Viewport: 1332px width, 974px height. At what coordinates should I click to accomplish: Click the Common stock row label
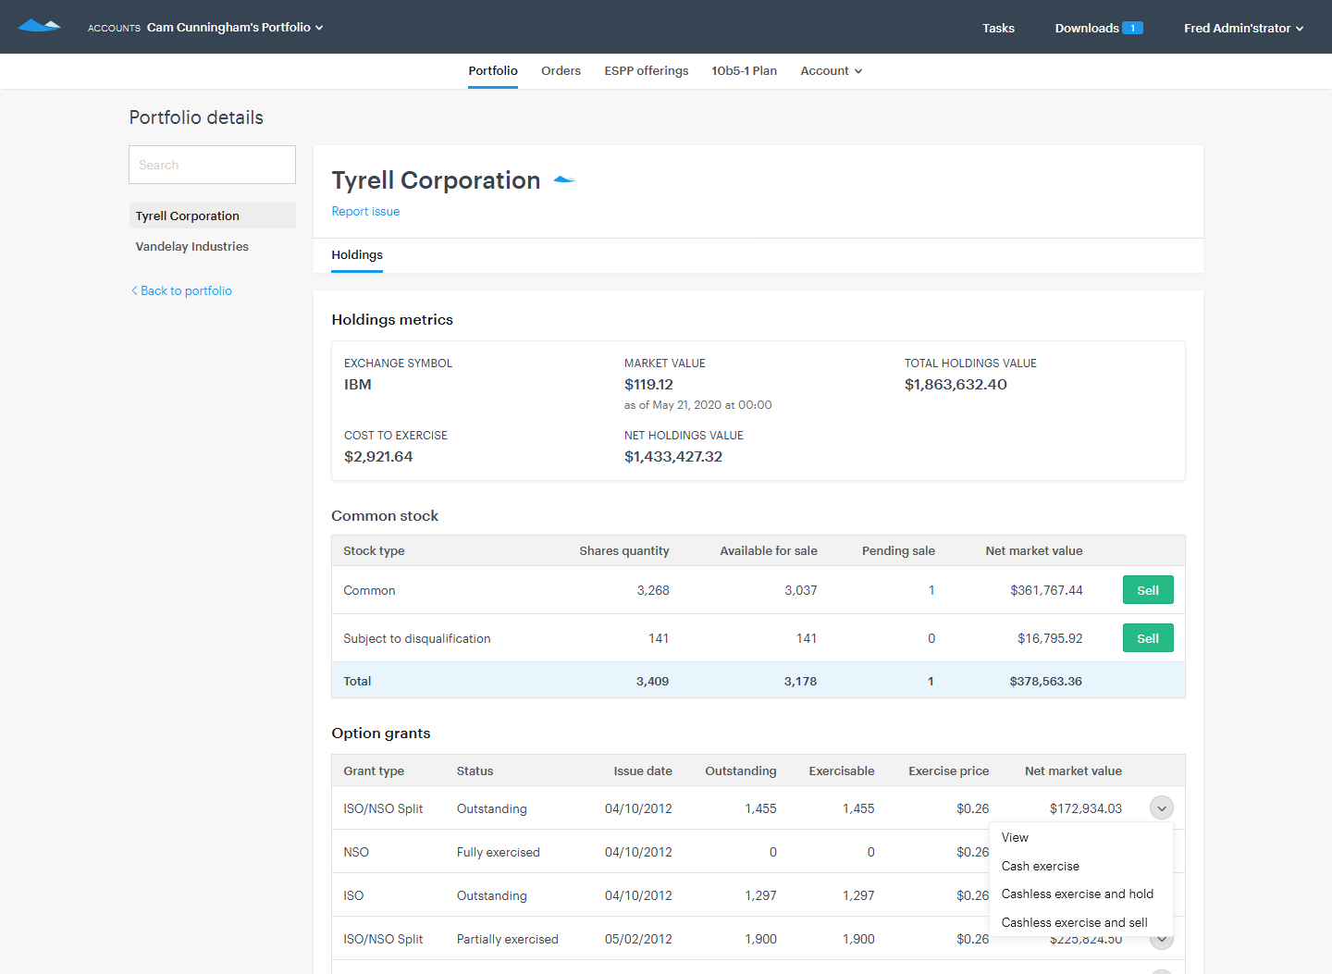(369, 590)
